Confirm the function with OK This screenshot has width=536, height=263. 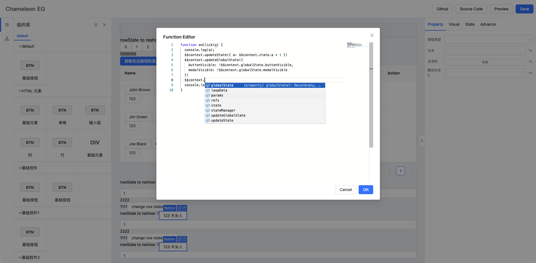(x=366, y=190)
